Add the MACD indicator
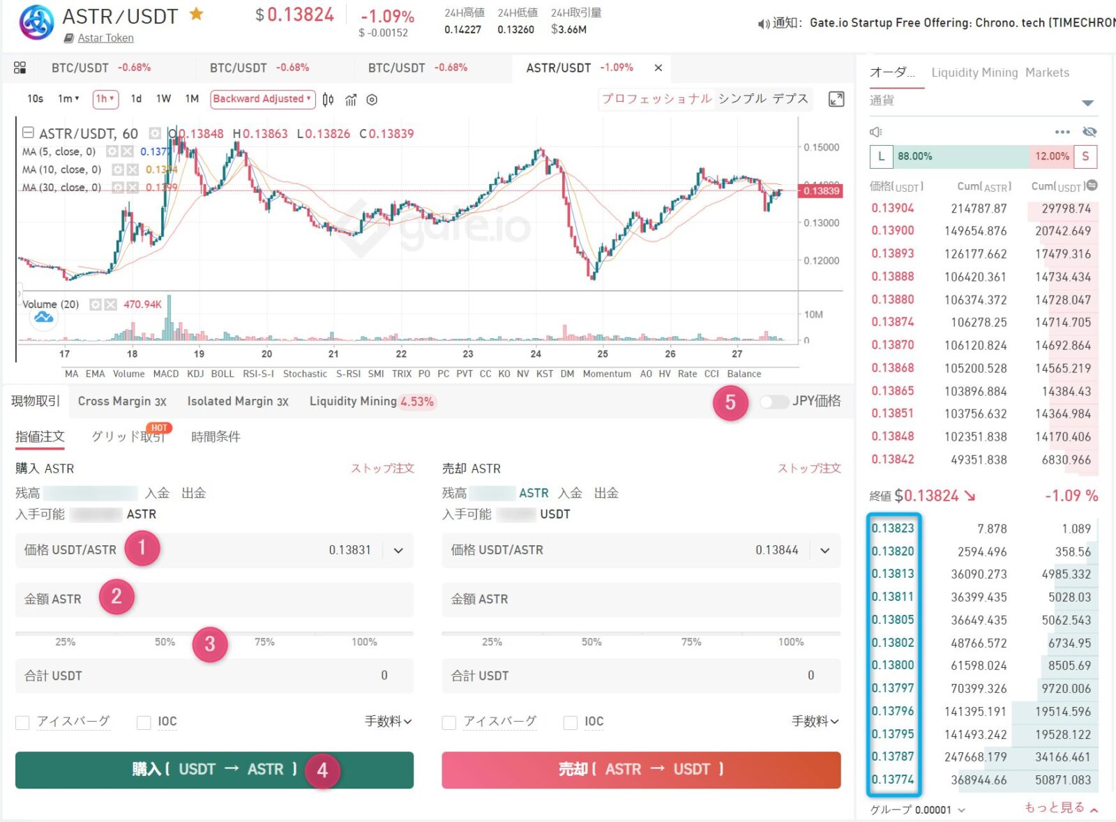 [166, 374]
